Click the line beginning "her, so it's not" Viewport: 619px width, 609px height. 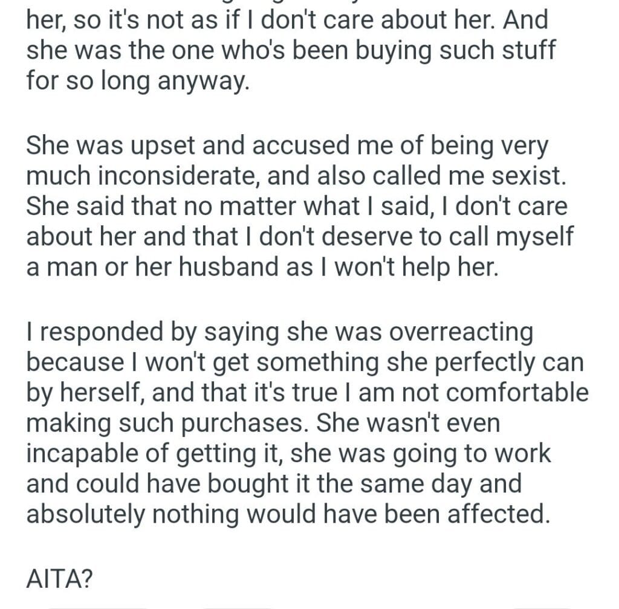[287, 20]
